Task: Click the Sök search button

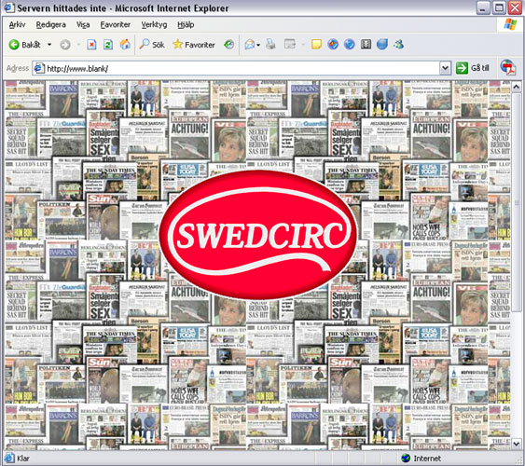Action: coord(152,45)
